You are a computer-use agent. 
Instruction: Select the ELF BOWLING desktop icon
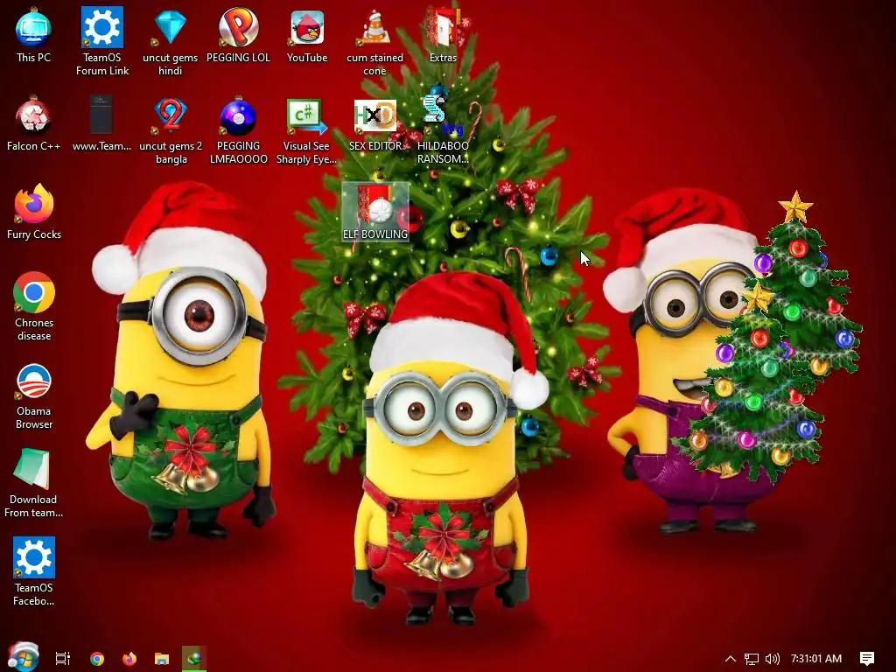click(375, 212)
